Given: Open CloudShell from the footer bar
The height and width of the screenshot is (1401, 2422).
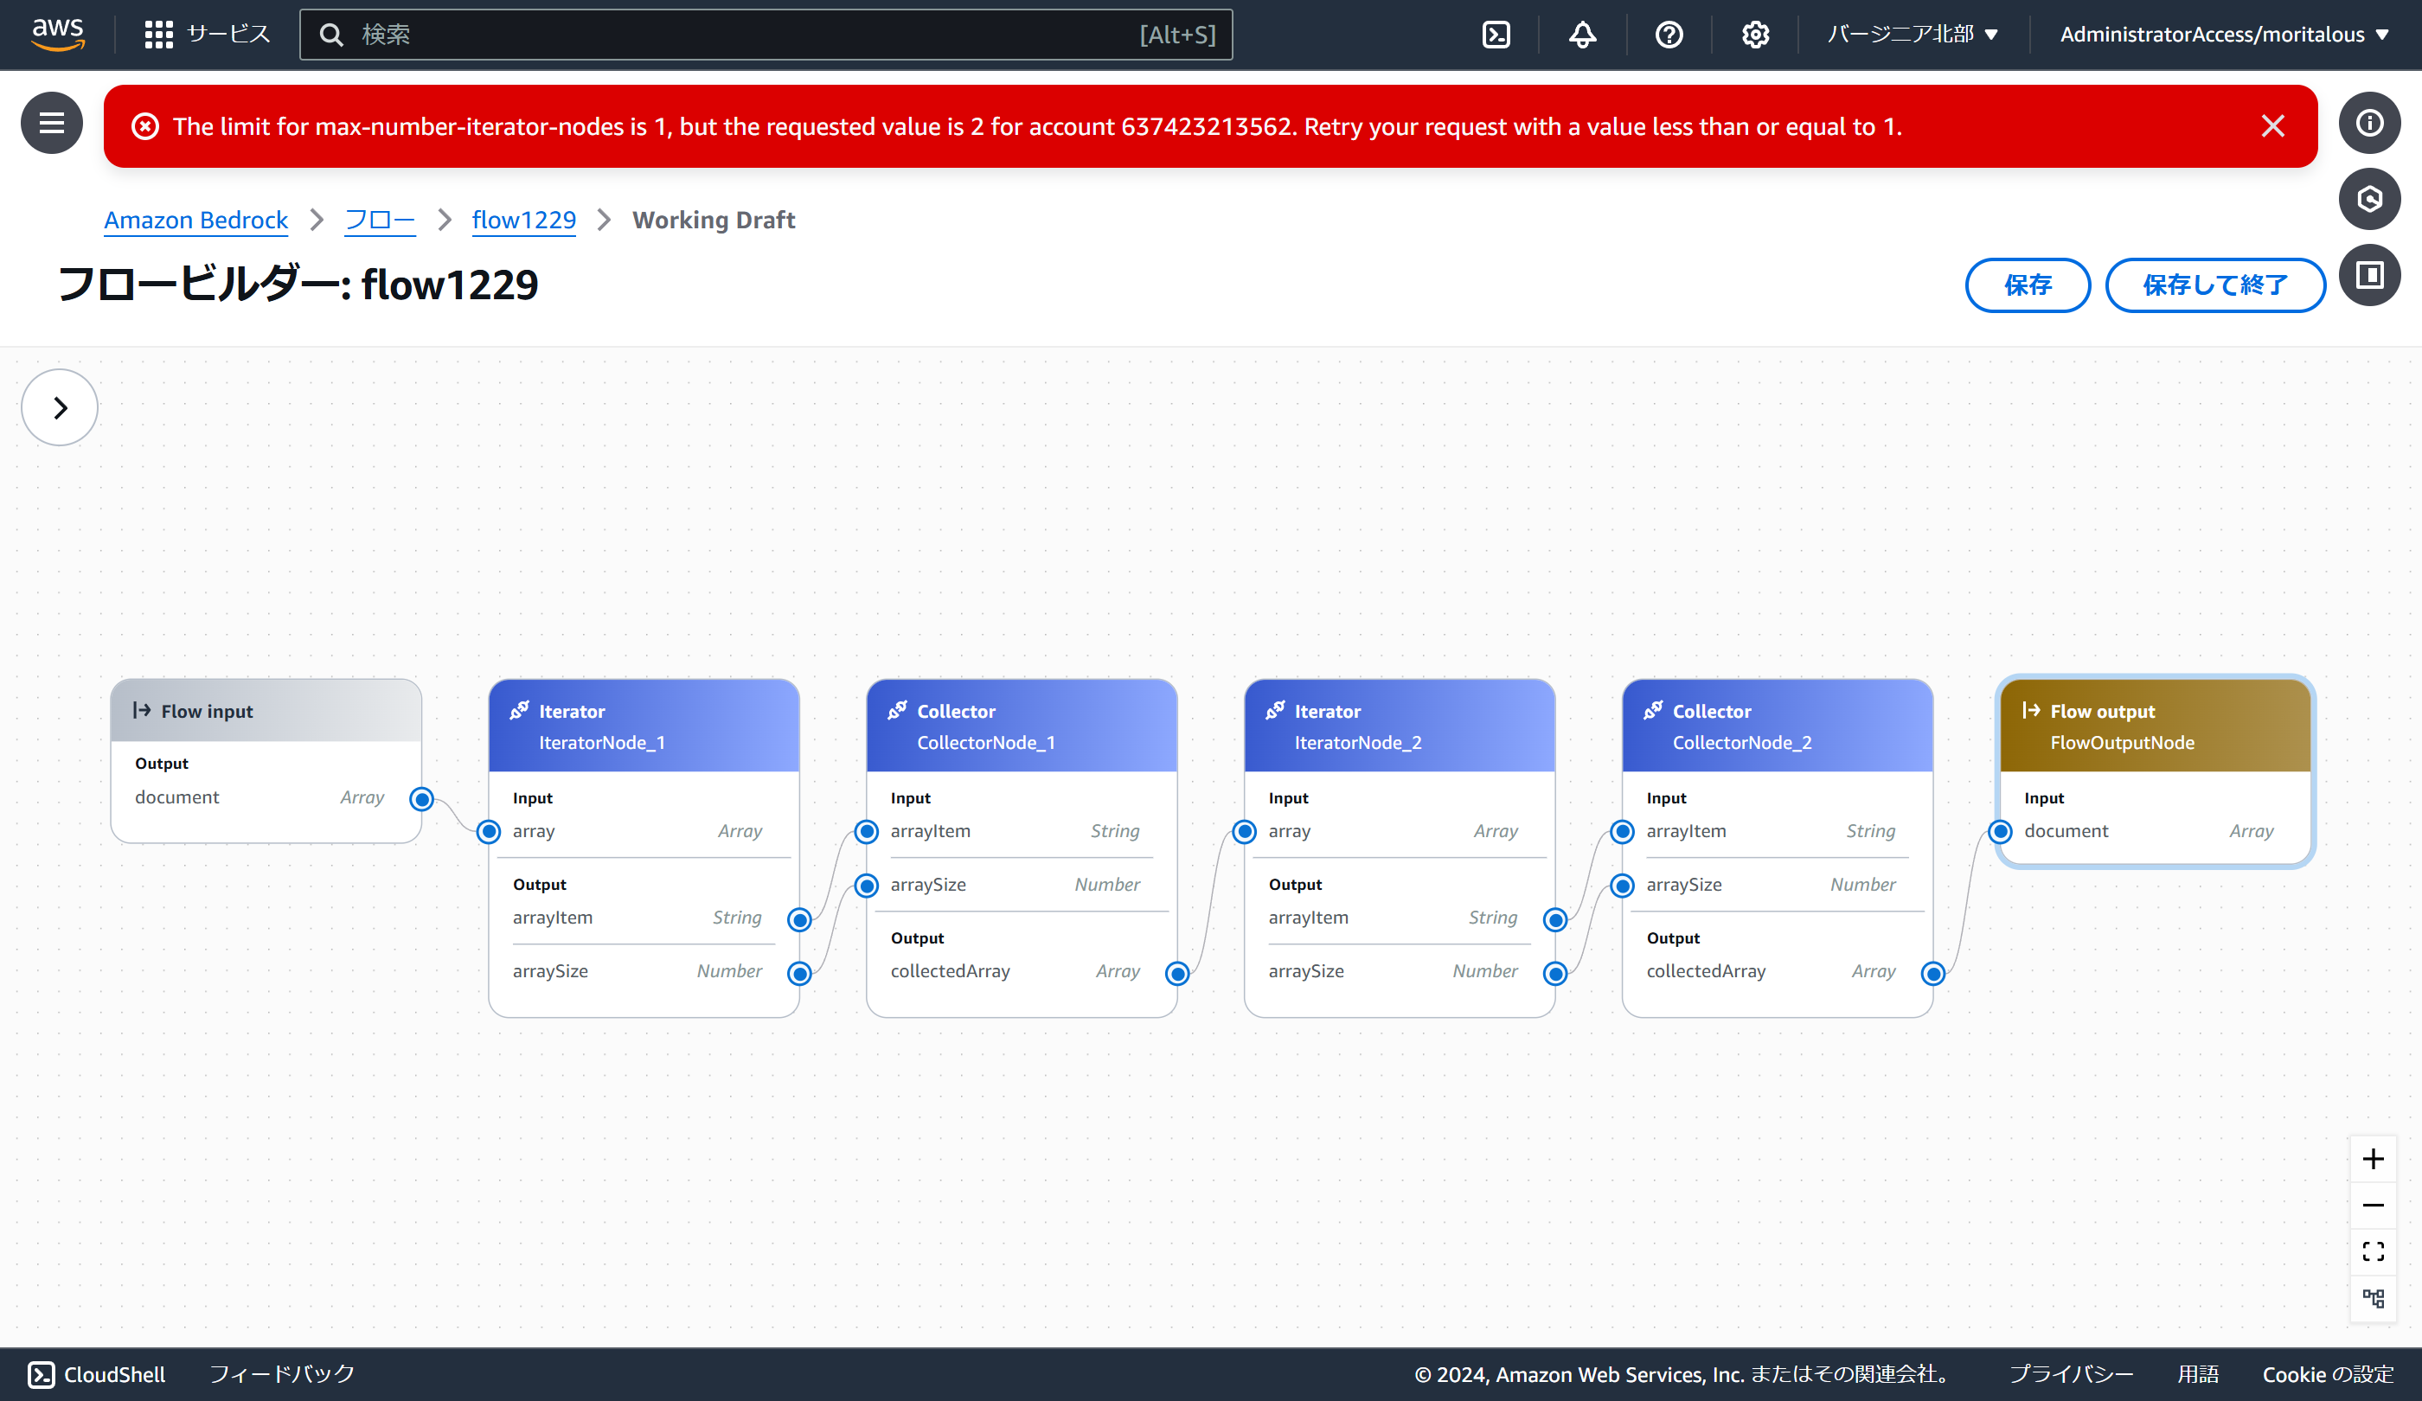Looking at the screenshot, I should pos(96,1374).
